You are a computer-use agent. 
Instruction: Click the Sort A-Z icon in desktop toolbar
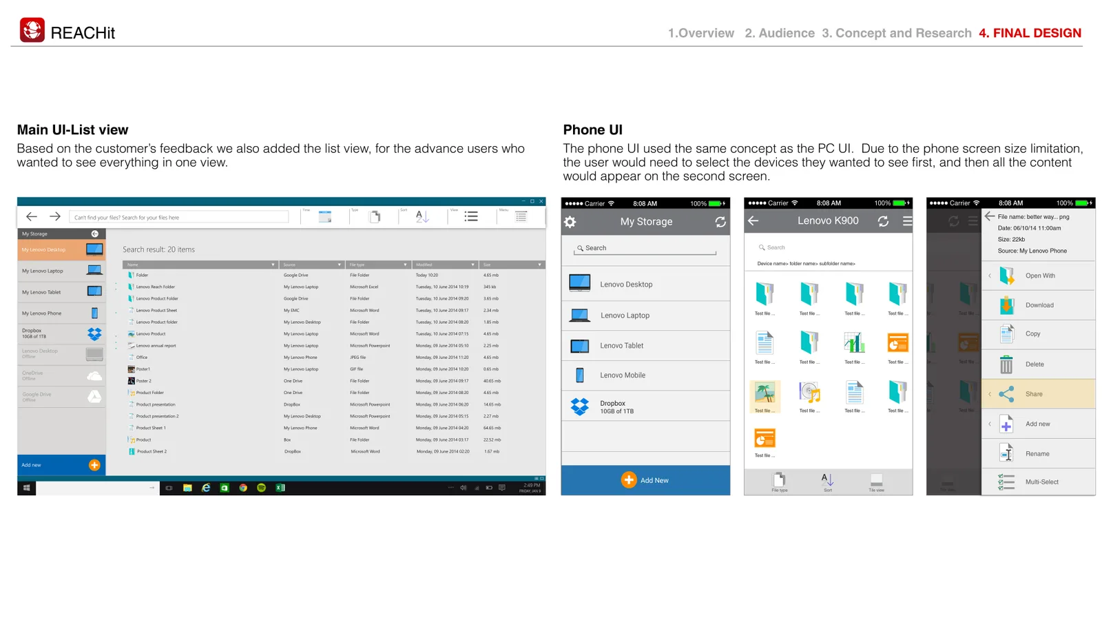pyautogui.click(x=422, y=217)
